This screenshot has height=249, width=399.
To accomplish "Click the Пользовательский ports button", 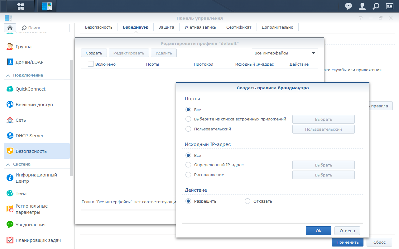I will [x=324, y=129].
